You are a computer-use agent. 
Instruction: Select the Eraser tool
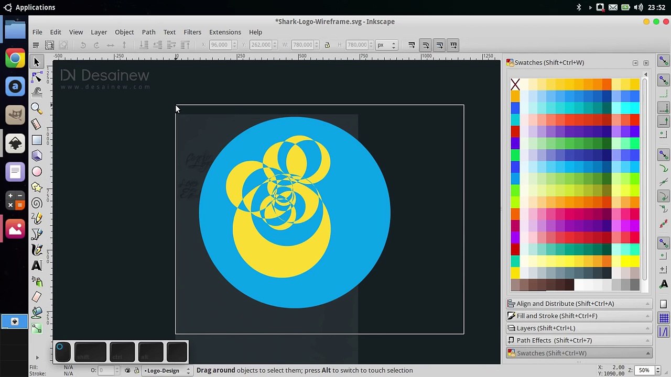pos(37,297)
